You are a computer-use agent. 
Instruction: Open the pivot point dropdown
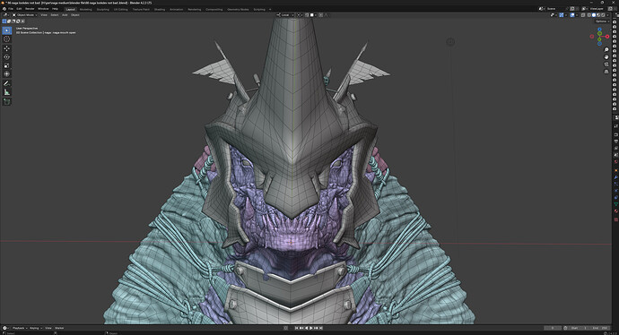[300, 15]
